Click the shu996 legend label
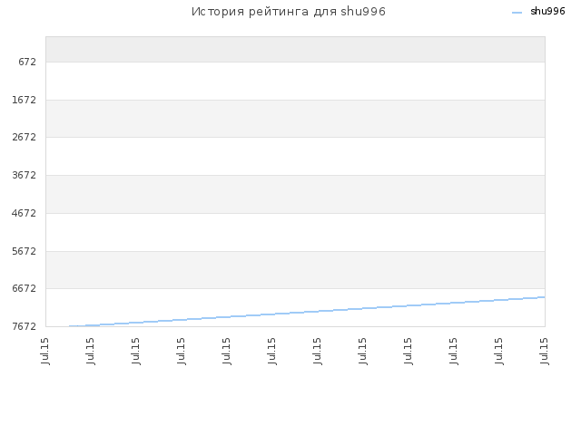581x435 pixels. click(x=547, y=12)
